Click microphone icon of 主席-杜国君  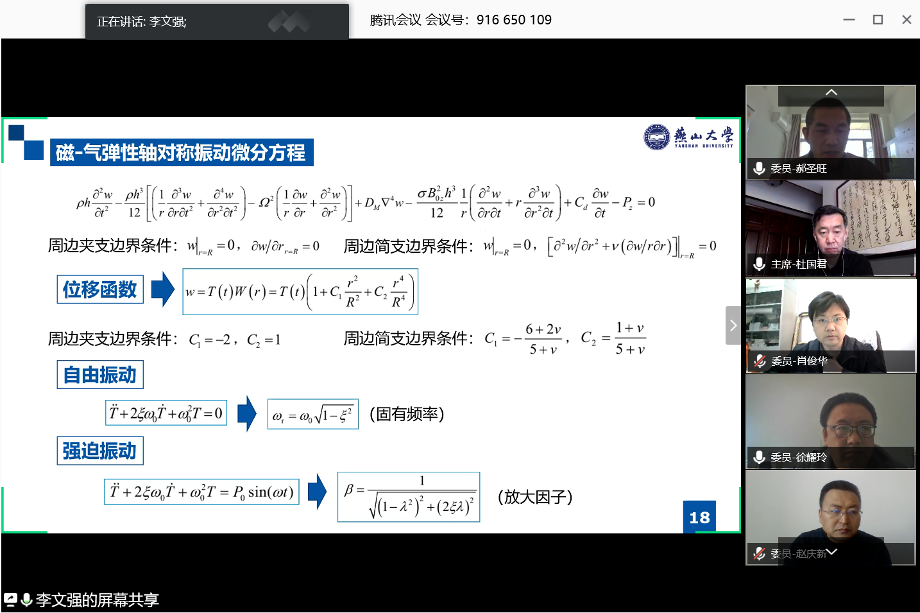point(759,264)
